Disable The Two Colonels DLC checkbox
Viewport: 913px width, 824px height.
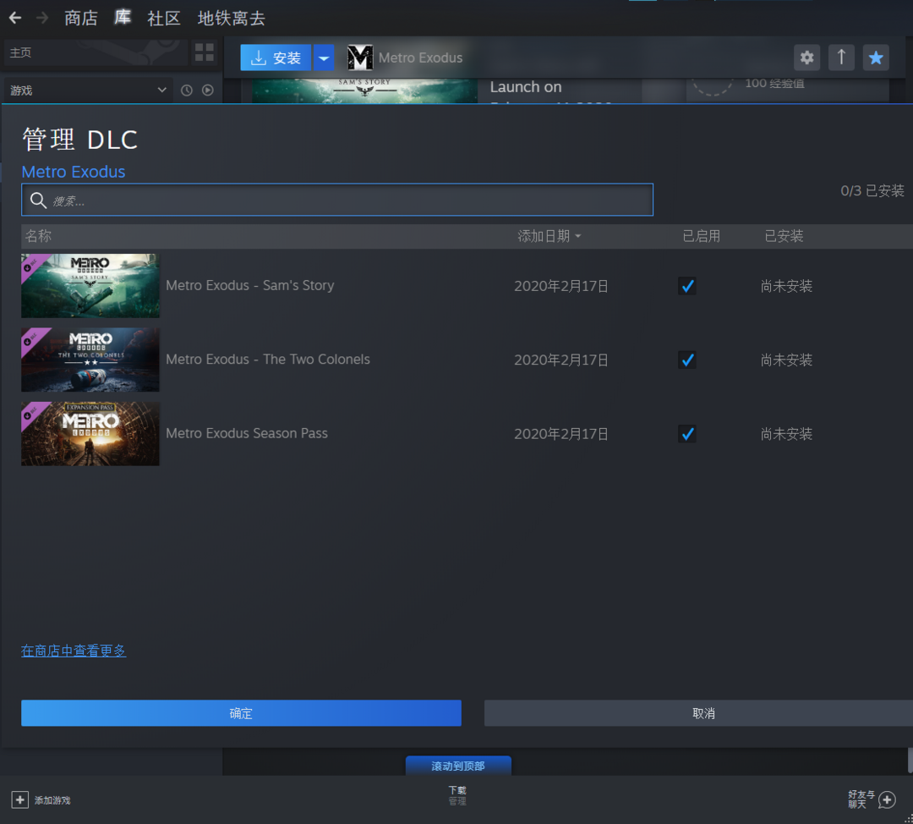click(687, 360)
